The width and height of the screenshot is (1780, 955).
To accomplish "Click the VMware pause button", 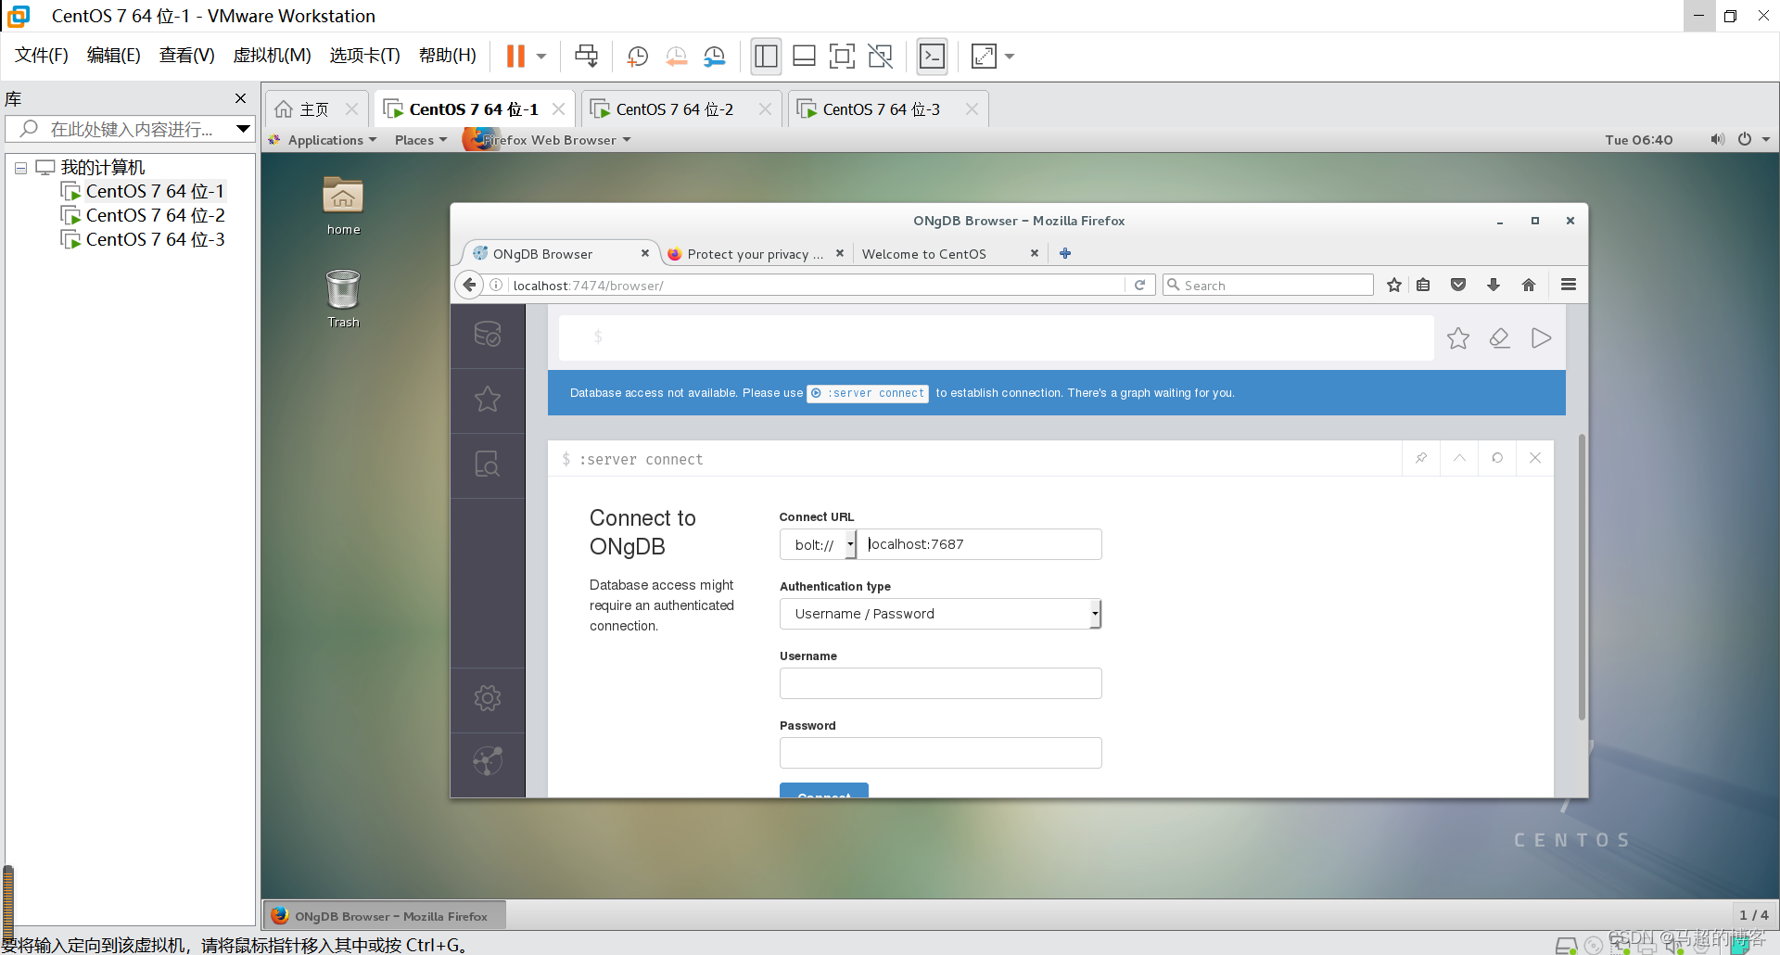I will click(x=515, y=57).
